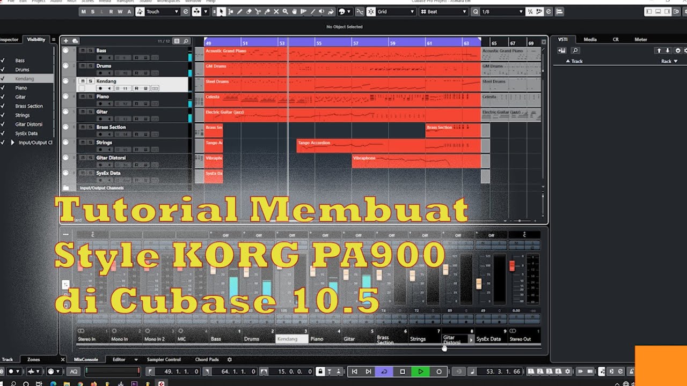Toggle the purple Cycle loop button

click(x=384, y=372)
